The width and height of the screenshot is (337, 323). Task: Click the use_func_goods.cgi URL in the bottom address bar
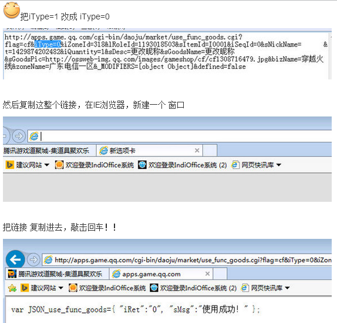[x=193, y=260]
